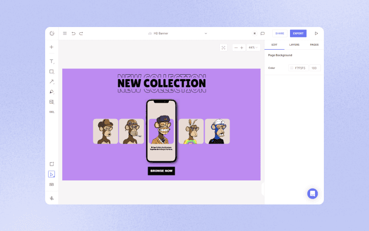The height and width of the screenshot is (231, 369).
Task: Select the feathered ape card
Action: click(x=191, y=131)
